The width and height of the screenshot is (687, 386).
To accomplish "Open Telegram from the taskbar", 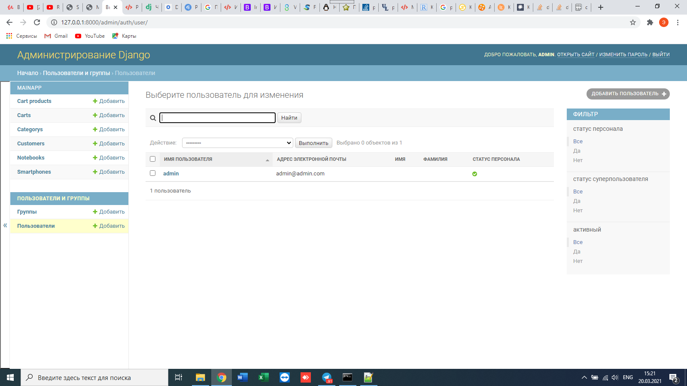I will pos(327,377).
